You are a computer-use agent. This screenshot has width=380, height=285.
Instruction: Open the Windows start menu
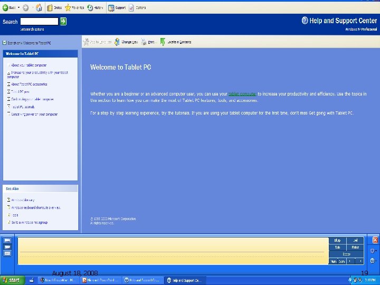pyautogui.click(x=12, y=280)
